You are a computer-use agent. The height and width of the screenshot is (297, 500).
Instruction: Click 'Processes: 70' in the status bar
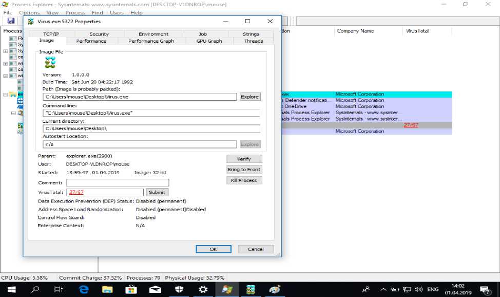pos(143,278)
